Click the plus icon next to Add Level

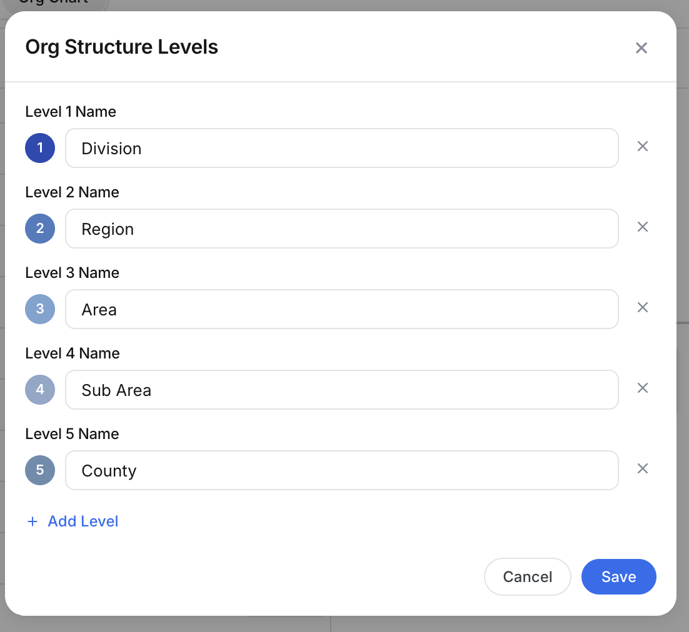[x=32, y=521]
